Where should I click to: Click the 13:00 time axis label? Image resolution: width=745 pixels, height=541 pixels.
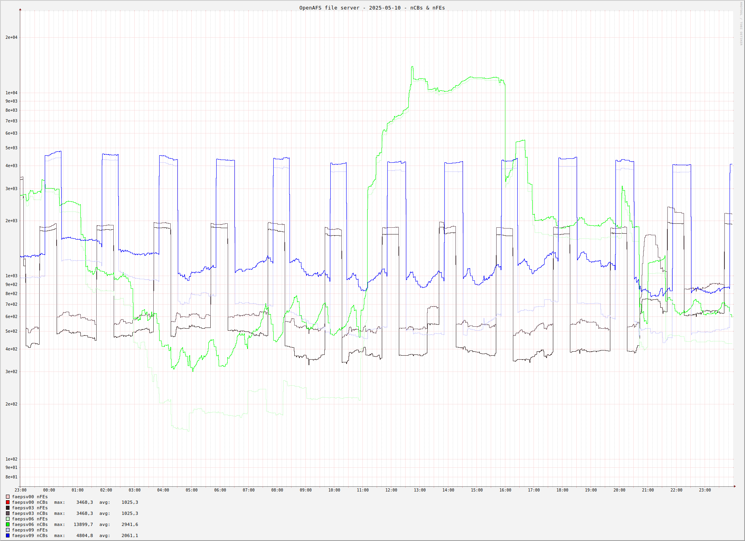[420, 490]
